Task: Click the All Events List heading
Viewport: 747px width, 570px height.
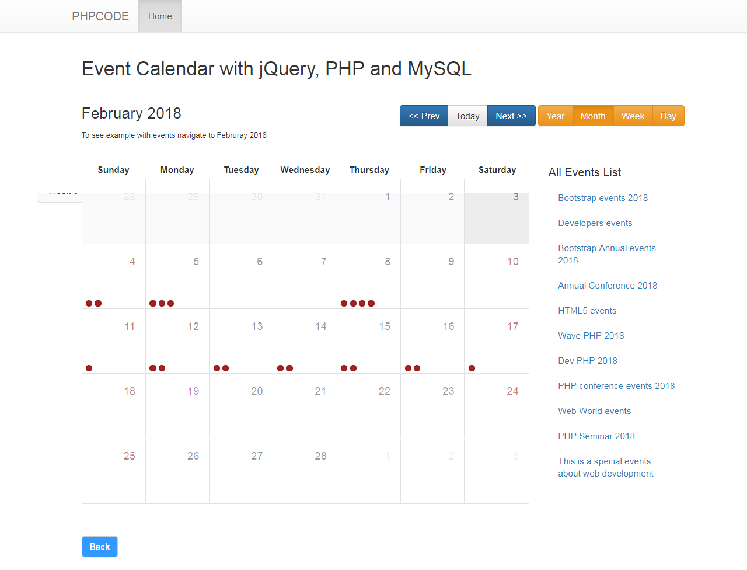Action: click(x=585, y=172)
